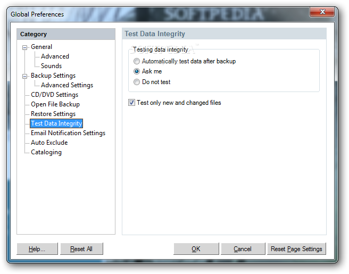The image size is (349, 274).
Task: Collapse the Backup Settings tree node
Action: 24,76
